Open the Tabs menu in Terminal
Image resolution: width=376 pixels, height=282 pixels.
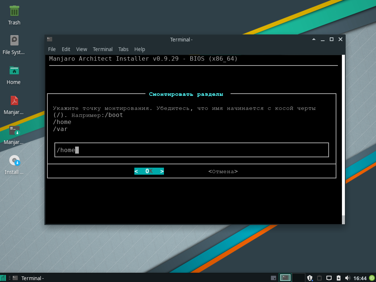tap(123, 49)
